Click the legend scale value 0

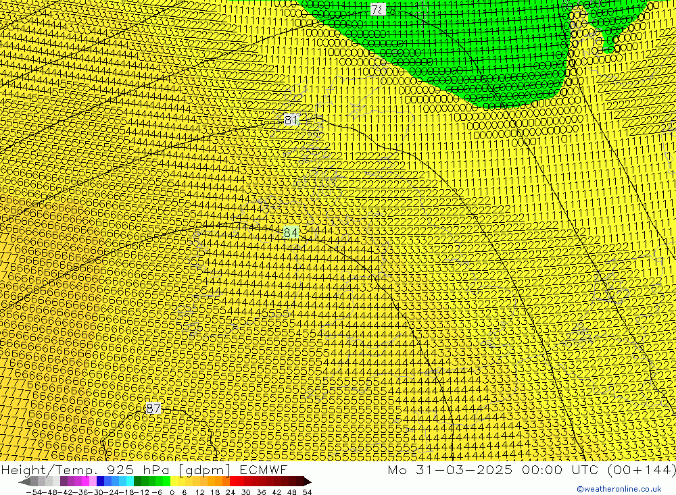[x=172, y=492]
